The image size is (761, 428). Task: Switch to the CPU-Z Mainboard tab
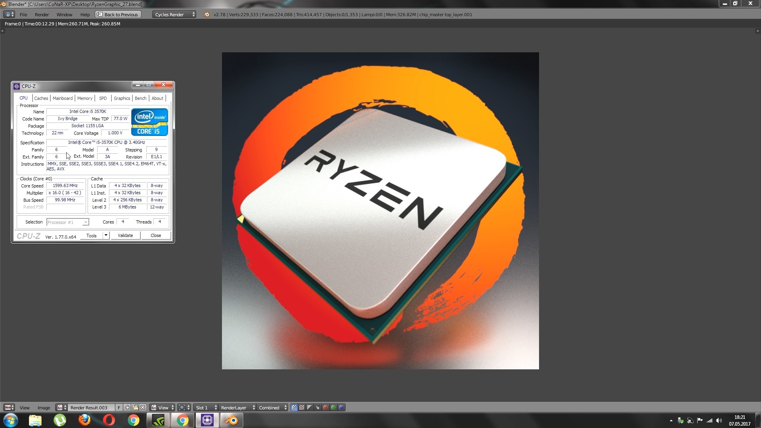(63, 98)
